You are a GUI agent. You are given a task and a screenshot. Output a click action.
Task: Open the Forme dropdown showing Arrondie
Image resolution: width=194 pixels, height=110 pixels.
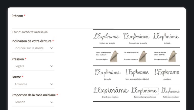(33, 84)
